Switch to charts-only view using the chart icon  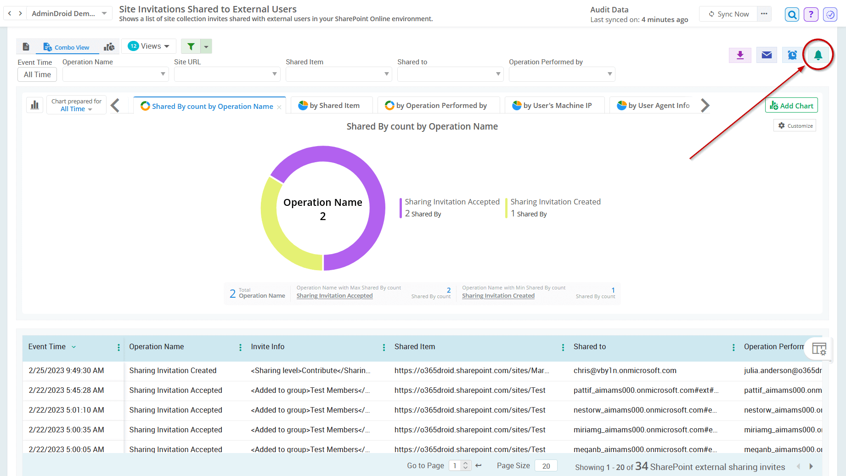[109, 46]
